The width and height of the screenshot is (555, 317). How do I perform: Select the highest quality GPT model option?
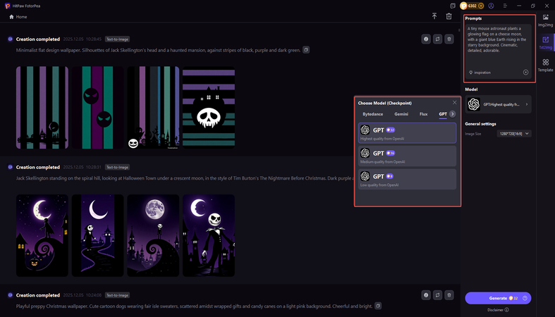click(408, 132)
